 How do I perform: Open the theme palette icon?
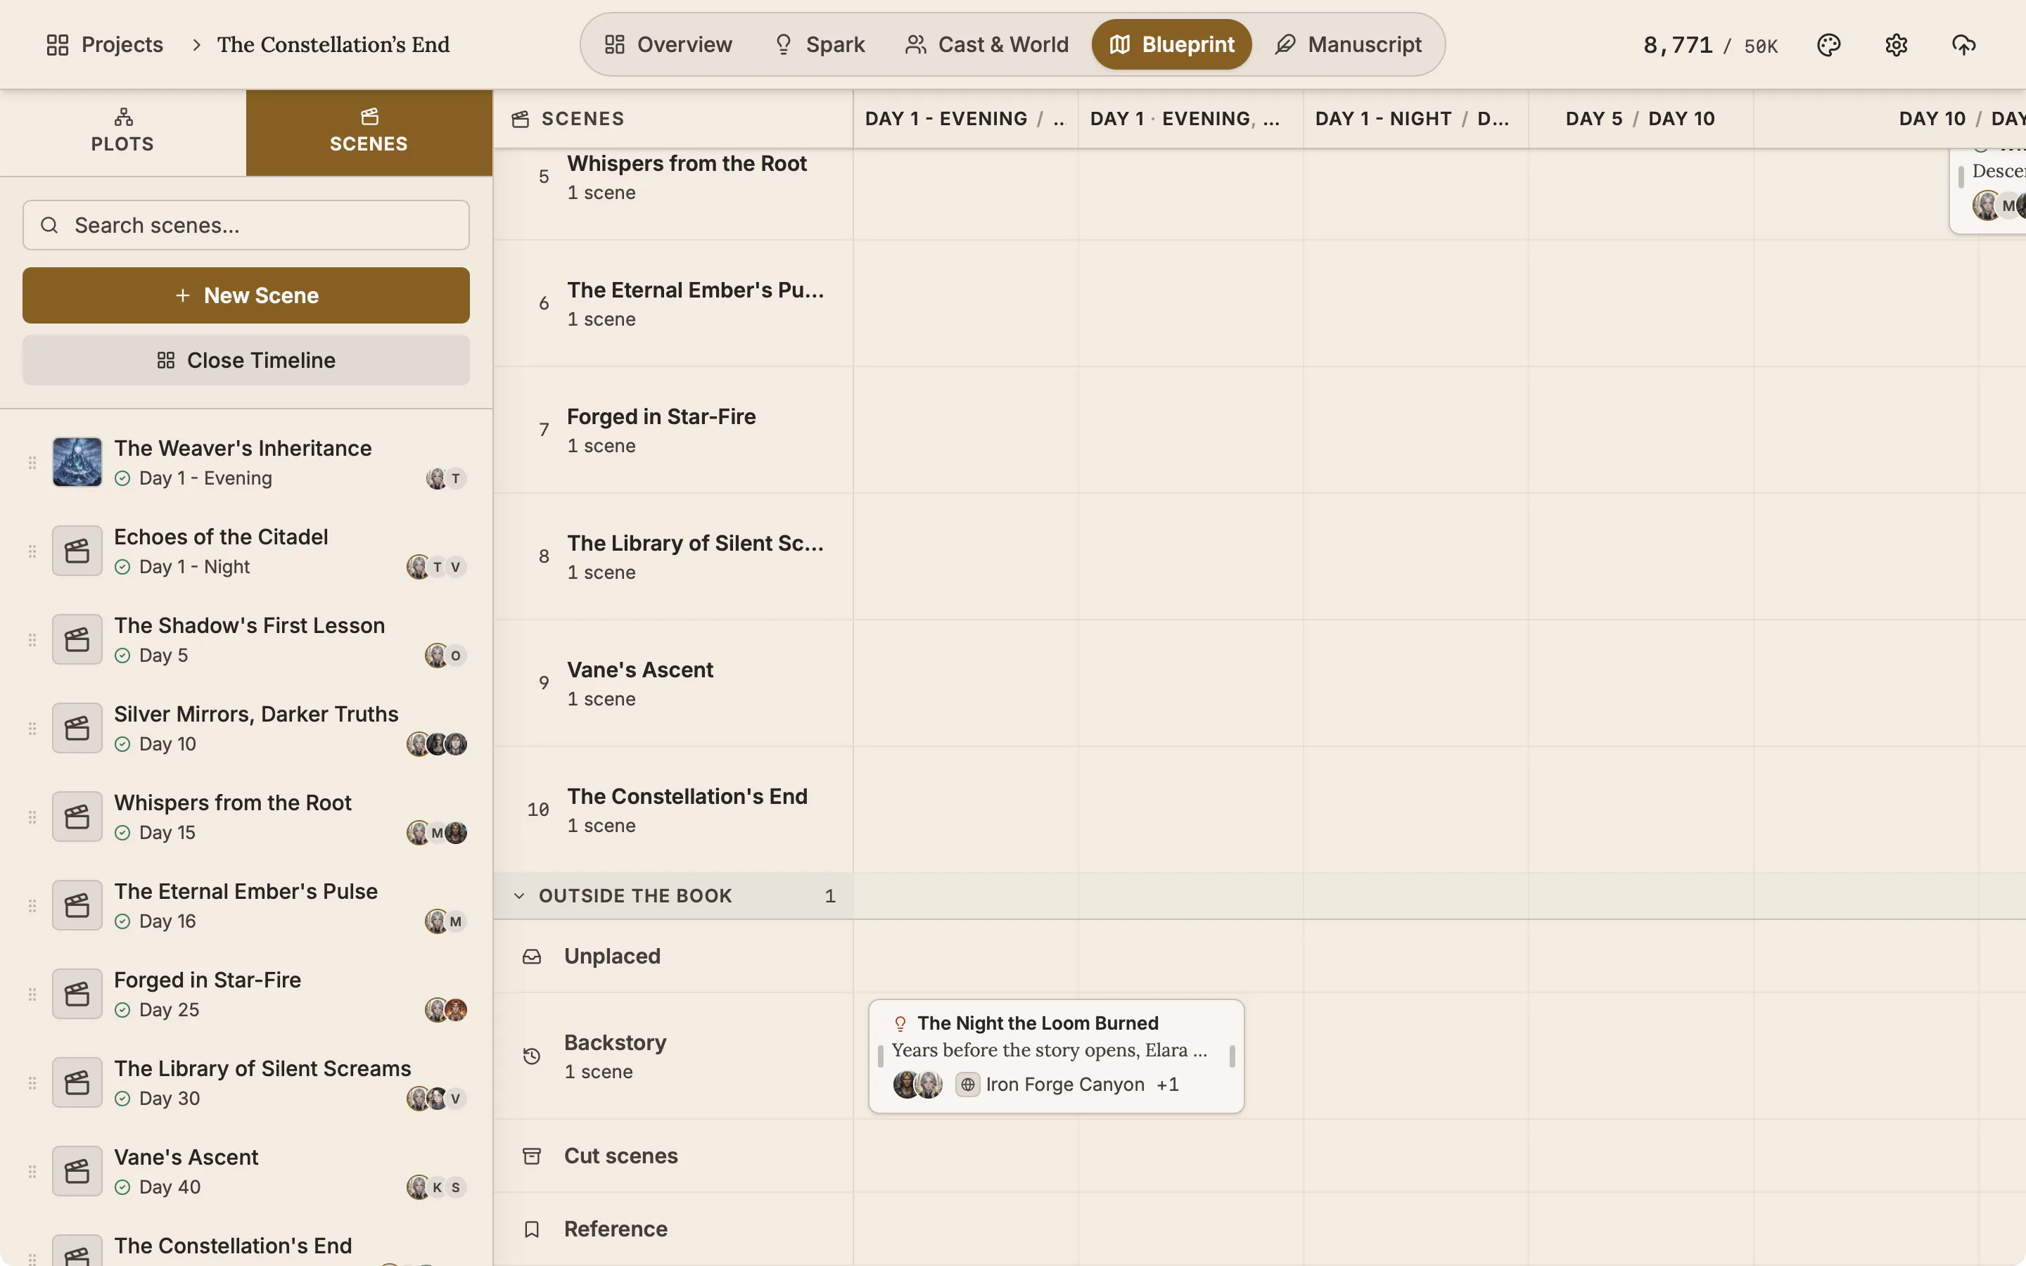pos(1828,44)
